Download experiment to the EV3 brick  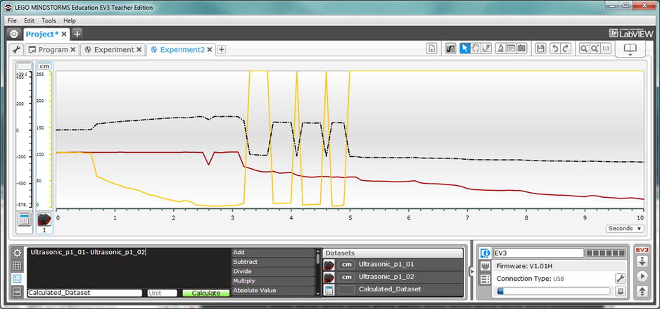point(642,261)
